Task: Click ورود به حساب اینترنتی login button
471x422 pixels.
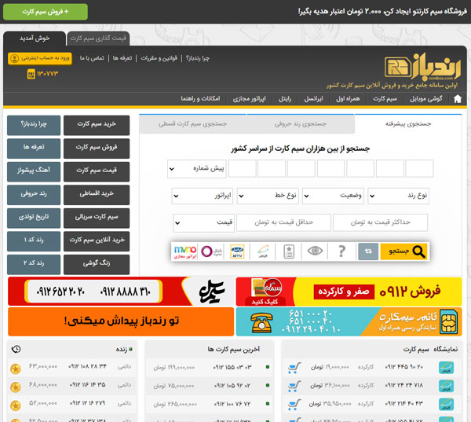Action: (40, 58)
